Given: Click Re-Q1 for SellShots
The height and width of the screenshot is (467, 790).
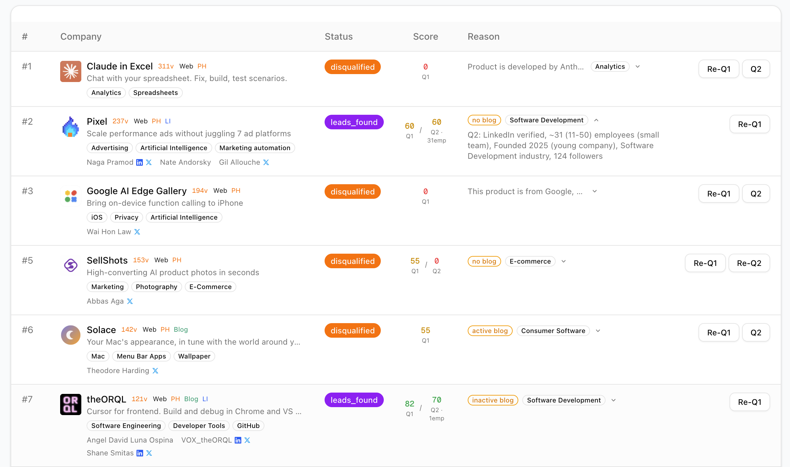Looking at the screenshot, I should coord(705,263).
